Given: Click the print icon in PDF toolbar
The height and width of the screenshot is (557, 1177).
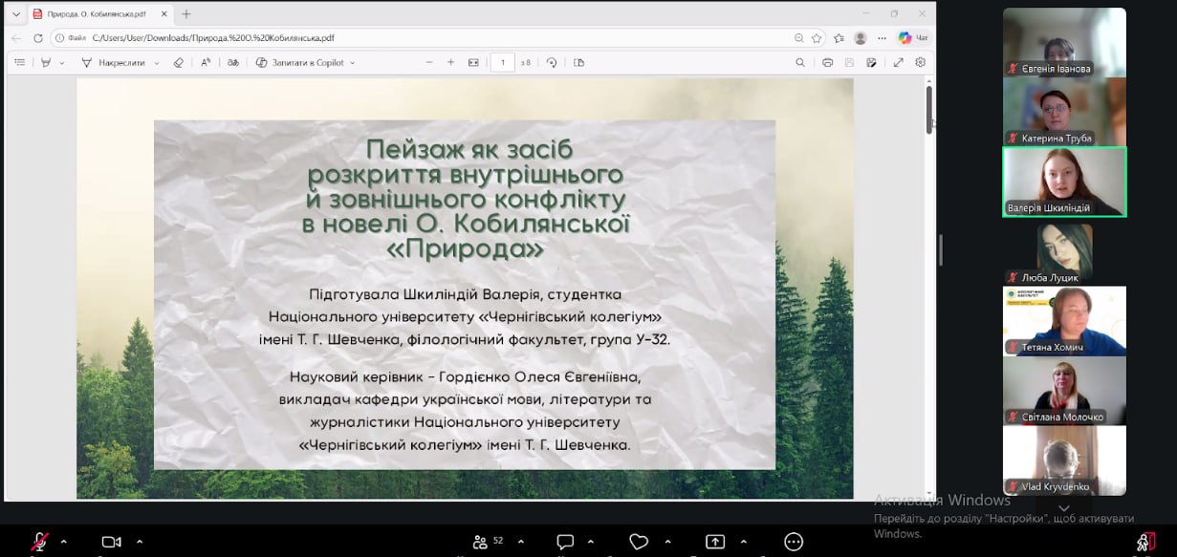Looking at the screenshot, I should pos(827,62).
